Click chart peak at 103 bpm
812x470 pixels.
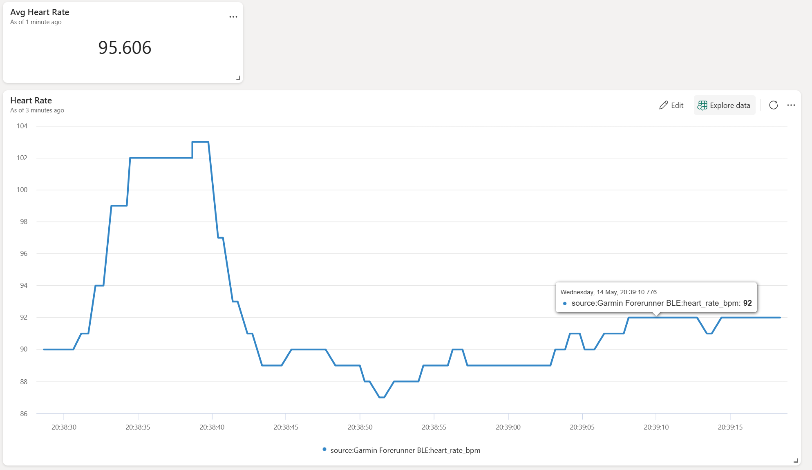[200, 142]
